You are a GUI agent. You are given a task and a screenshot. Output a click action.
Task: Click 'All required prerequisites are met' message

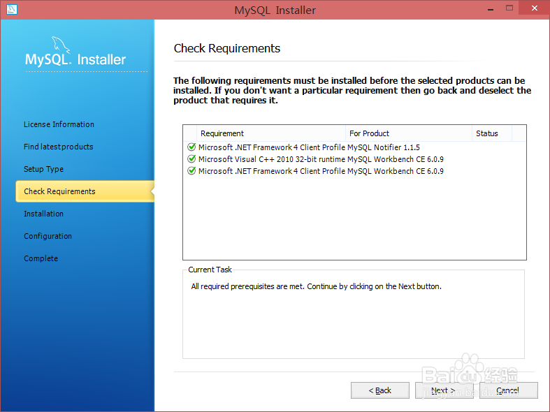pyautogui.click(x=316, y=286)
